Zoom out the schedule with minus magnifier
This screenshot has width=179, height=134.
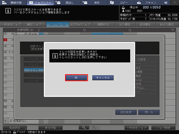(84, 127)
